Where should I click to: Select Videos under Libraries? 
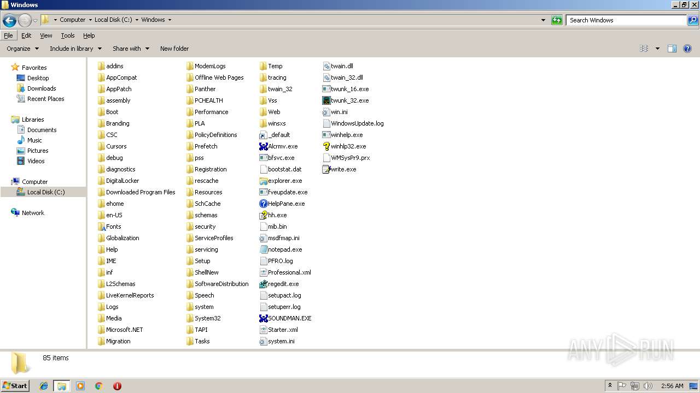pyautogui.click(x=36, y=161)
